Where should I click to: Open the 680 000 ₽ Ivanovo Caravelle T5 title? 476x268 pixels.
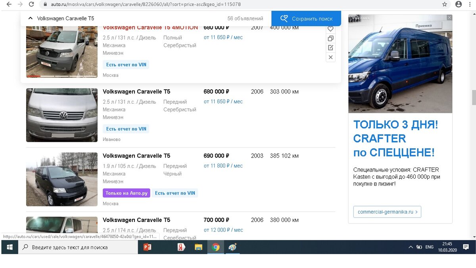[136, 92]
